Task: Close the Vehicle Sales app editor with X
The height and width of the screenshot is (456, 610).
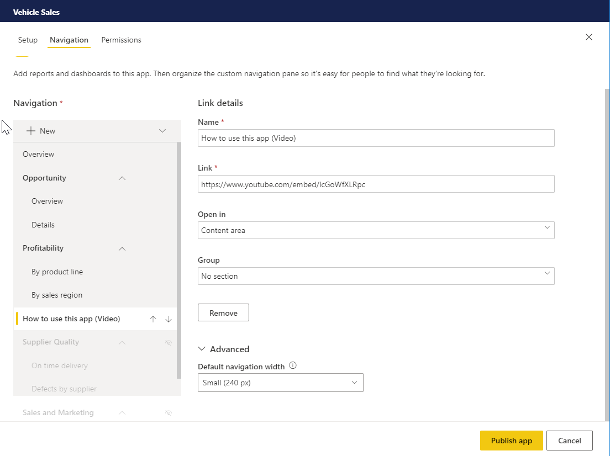Action: pyautogui.click(x=588, y=37)
